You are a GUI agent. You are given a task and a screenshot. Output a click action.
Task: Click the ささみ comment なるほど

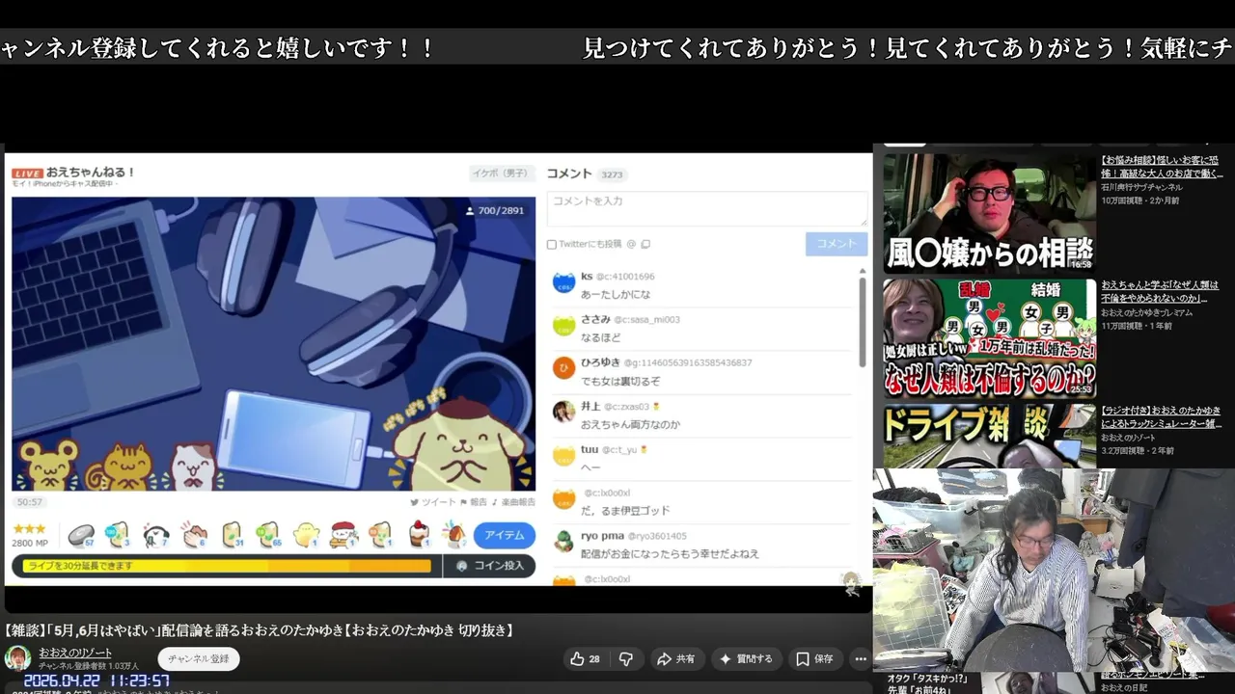coord(600,337)
